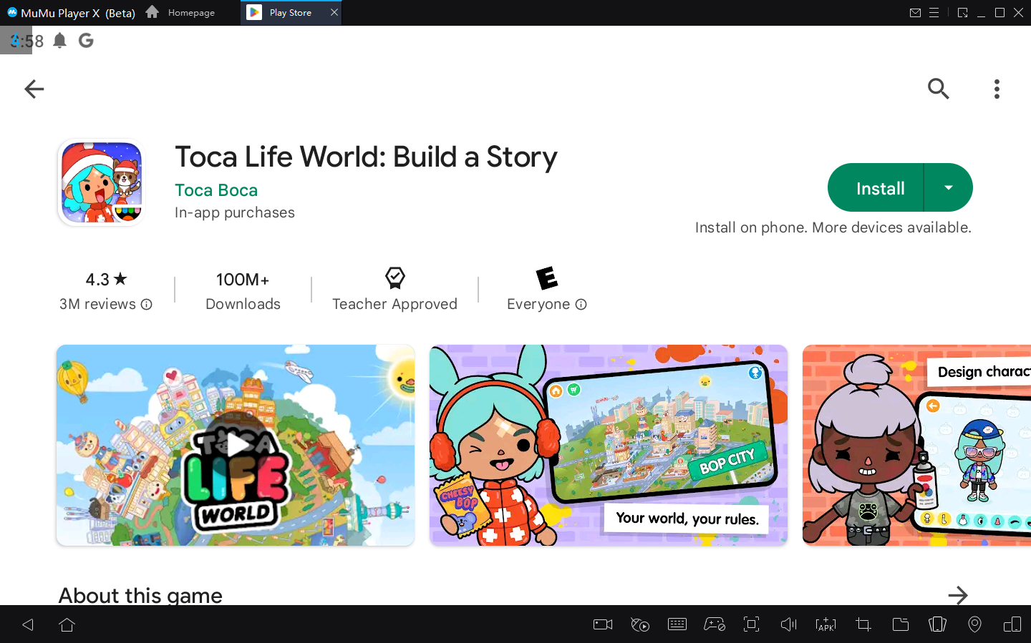Image resolution: width=1031 pixels, height=643 pixels.
Task: Click the Android back triangle button
Action: (x=28, y=624)
